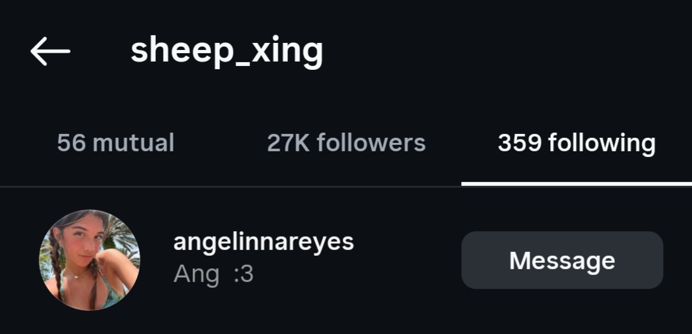The width and height of the screenshot is (692, 334).
Task: Click the word followers in the tab bar
Action: point(371,143)
